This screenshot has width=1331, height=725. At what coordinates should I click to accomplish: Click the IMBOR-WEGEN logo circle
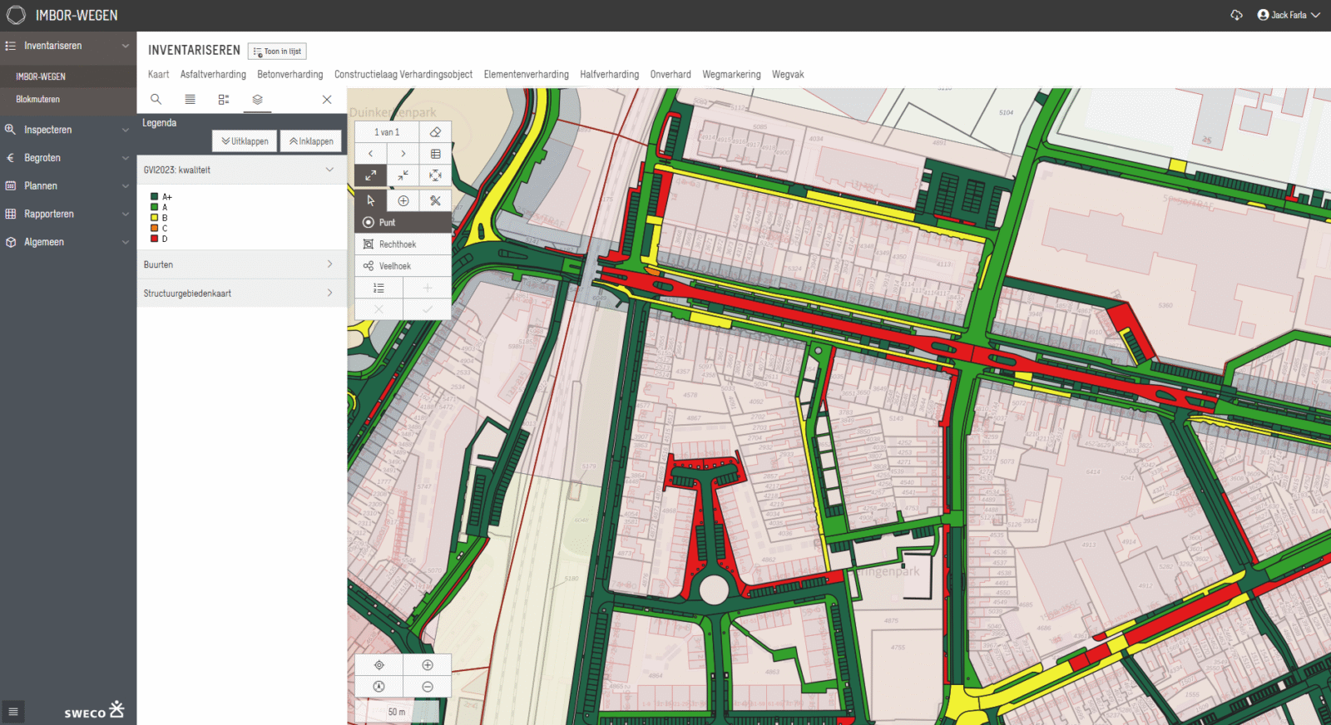(x=16, y=15)
